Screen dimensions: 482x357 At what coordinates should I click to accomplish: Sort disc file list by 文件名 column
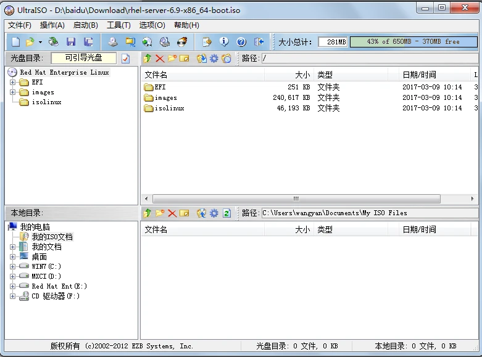pos(203,75)
